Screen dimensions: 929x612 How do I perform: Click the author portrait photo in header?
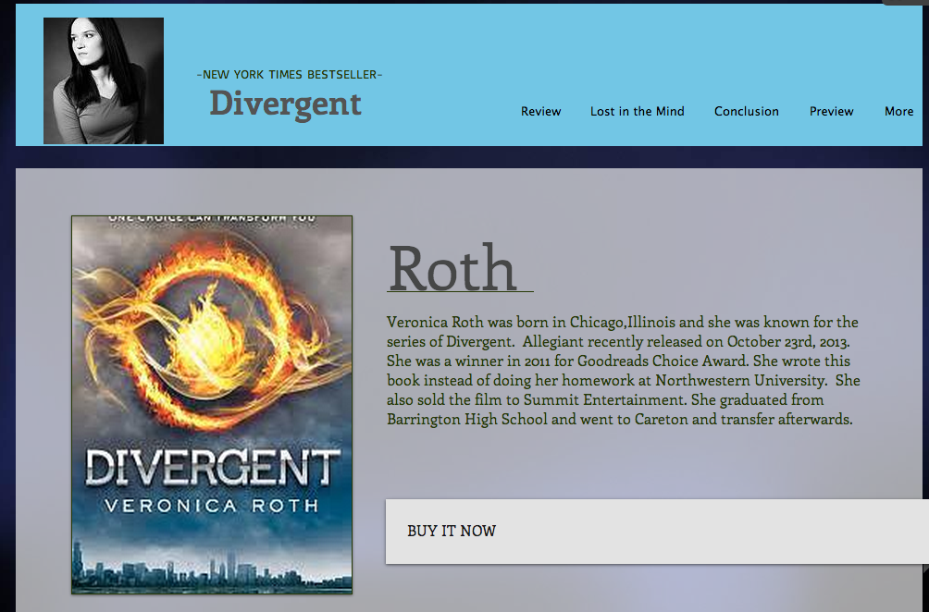104,81
